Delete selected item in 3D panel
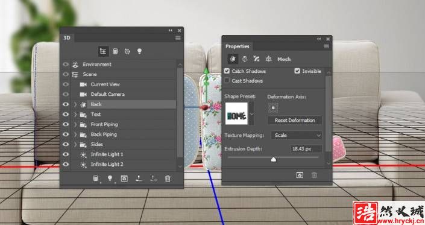Screen dimensions: 425x225 click(x=168, y=179)
